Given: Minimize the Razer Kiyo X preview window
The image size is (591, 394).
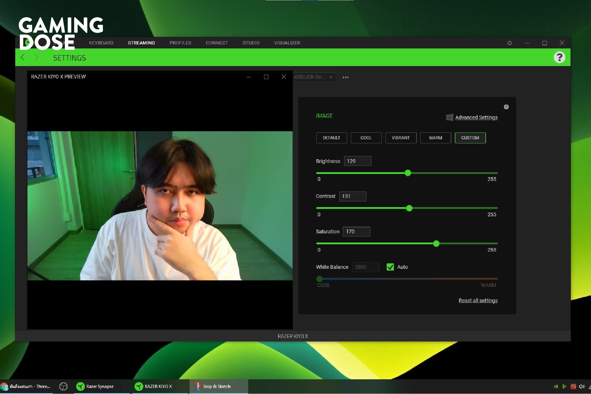Looking at the screenshot, I should coord(249,77).
